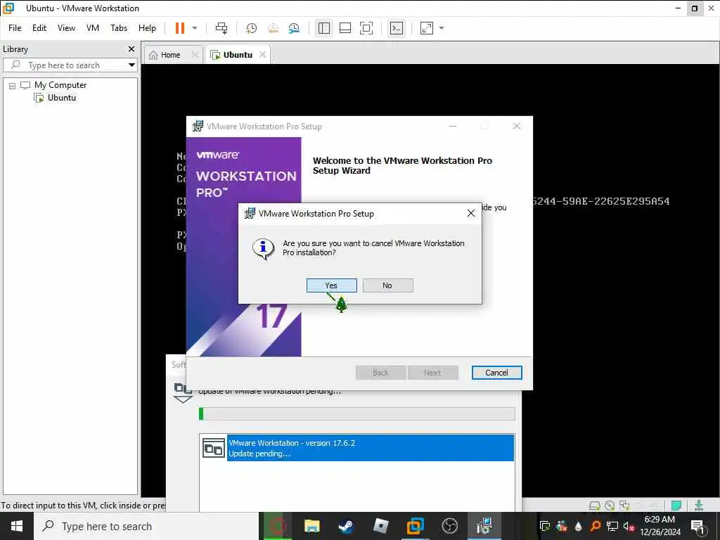Toggle the Library sidebar view icon

pos(323,28)
